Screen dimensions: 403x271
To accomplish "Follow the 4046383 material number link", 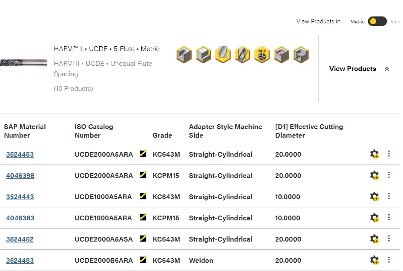I will (x=20, y=218).
